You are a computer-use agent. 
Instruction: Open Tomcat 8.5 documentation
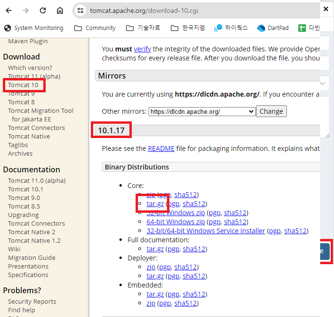tap(24, 206)
